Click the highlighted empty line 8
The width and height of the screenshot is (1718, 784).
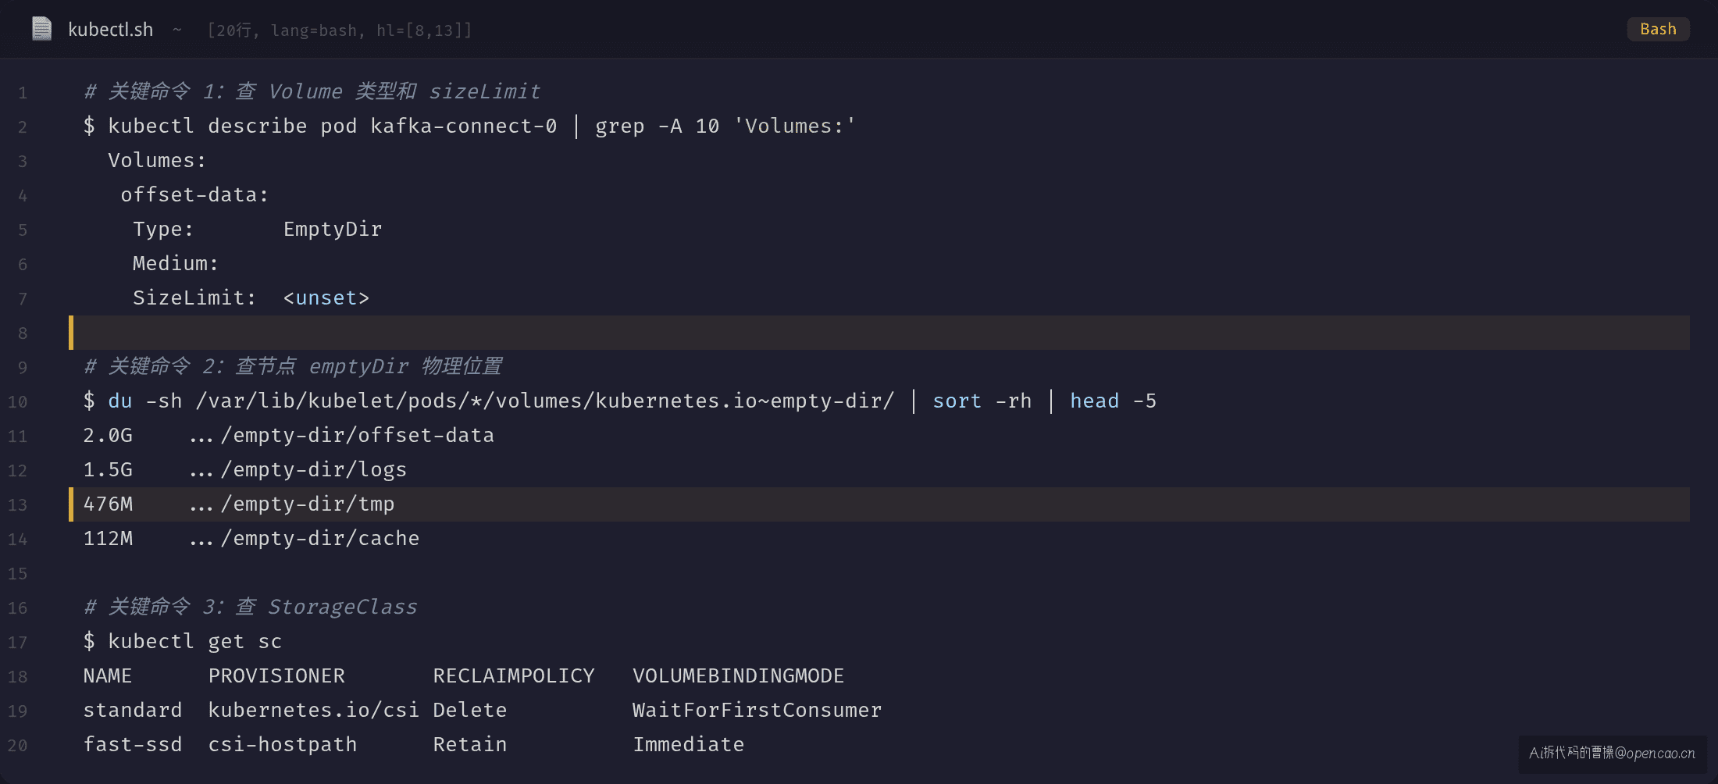tap(879, 333)
